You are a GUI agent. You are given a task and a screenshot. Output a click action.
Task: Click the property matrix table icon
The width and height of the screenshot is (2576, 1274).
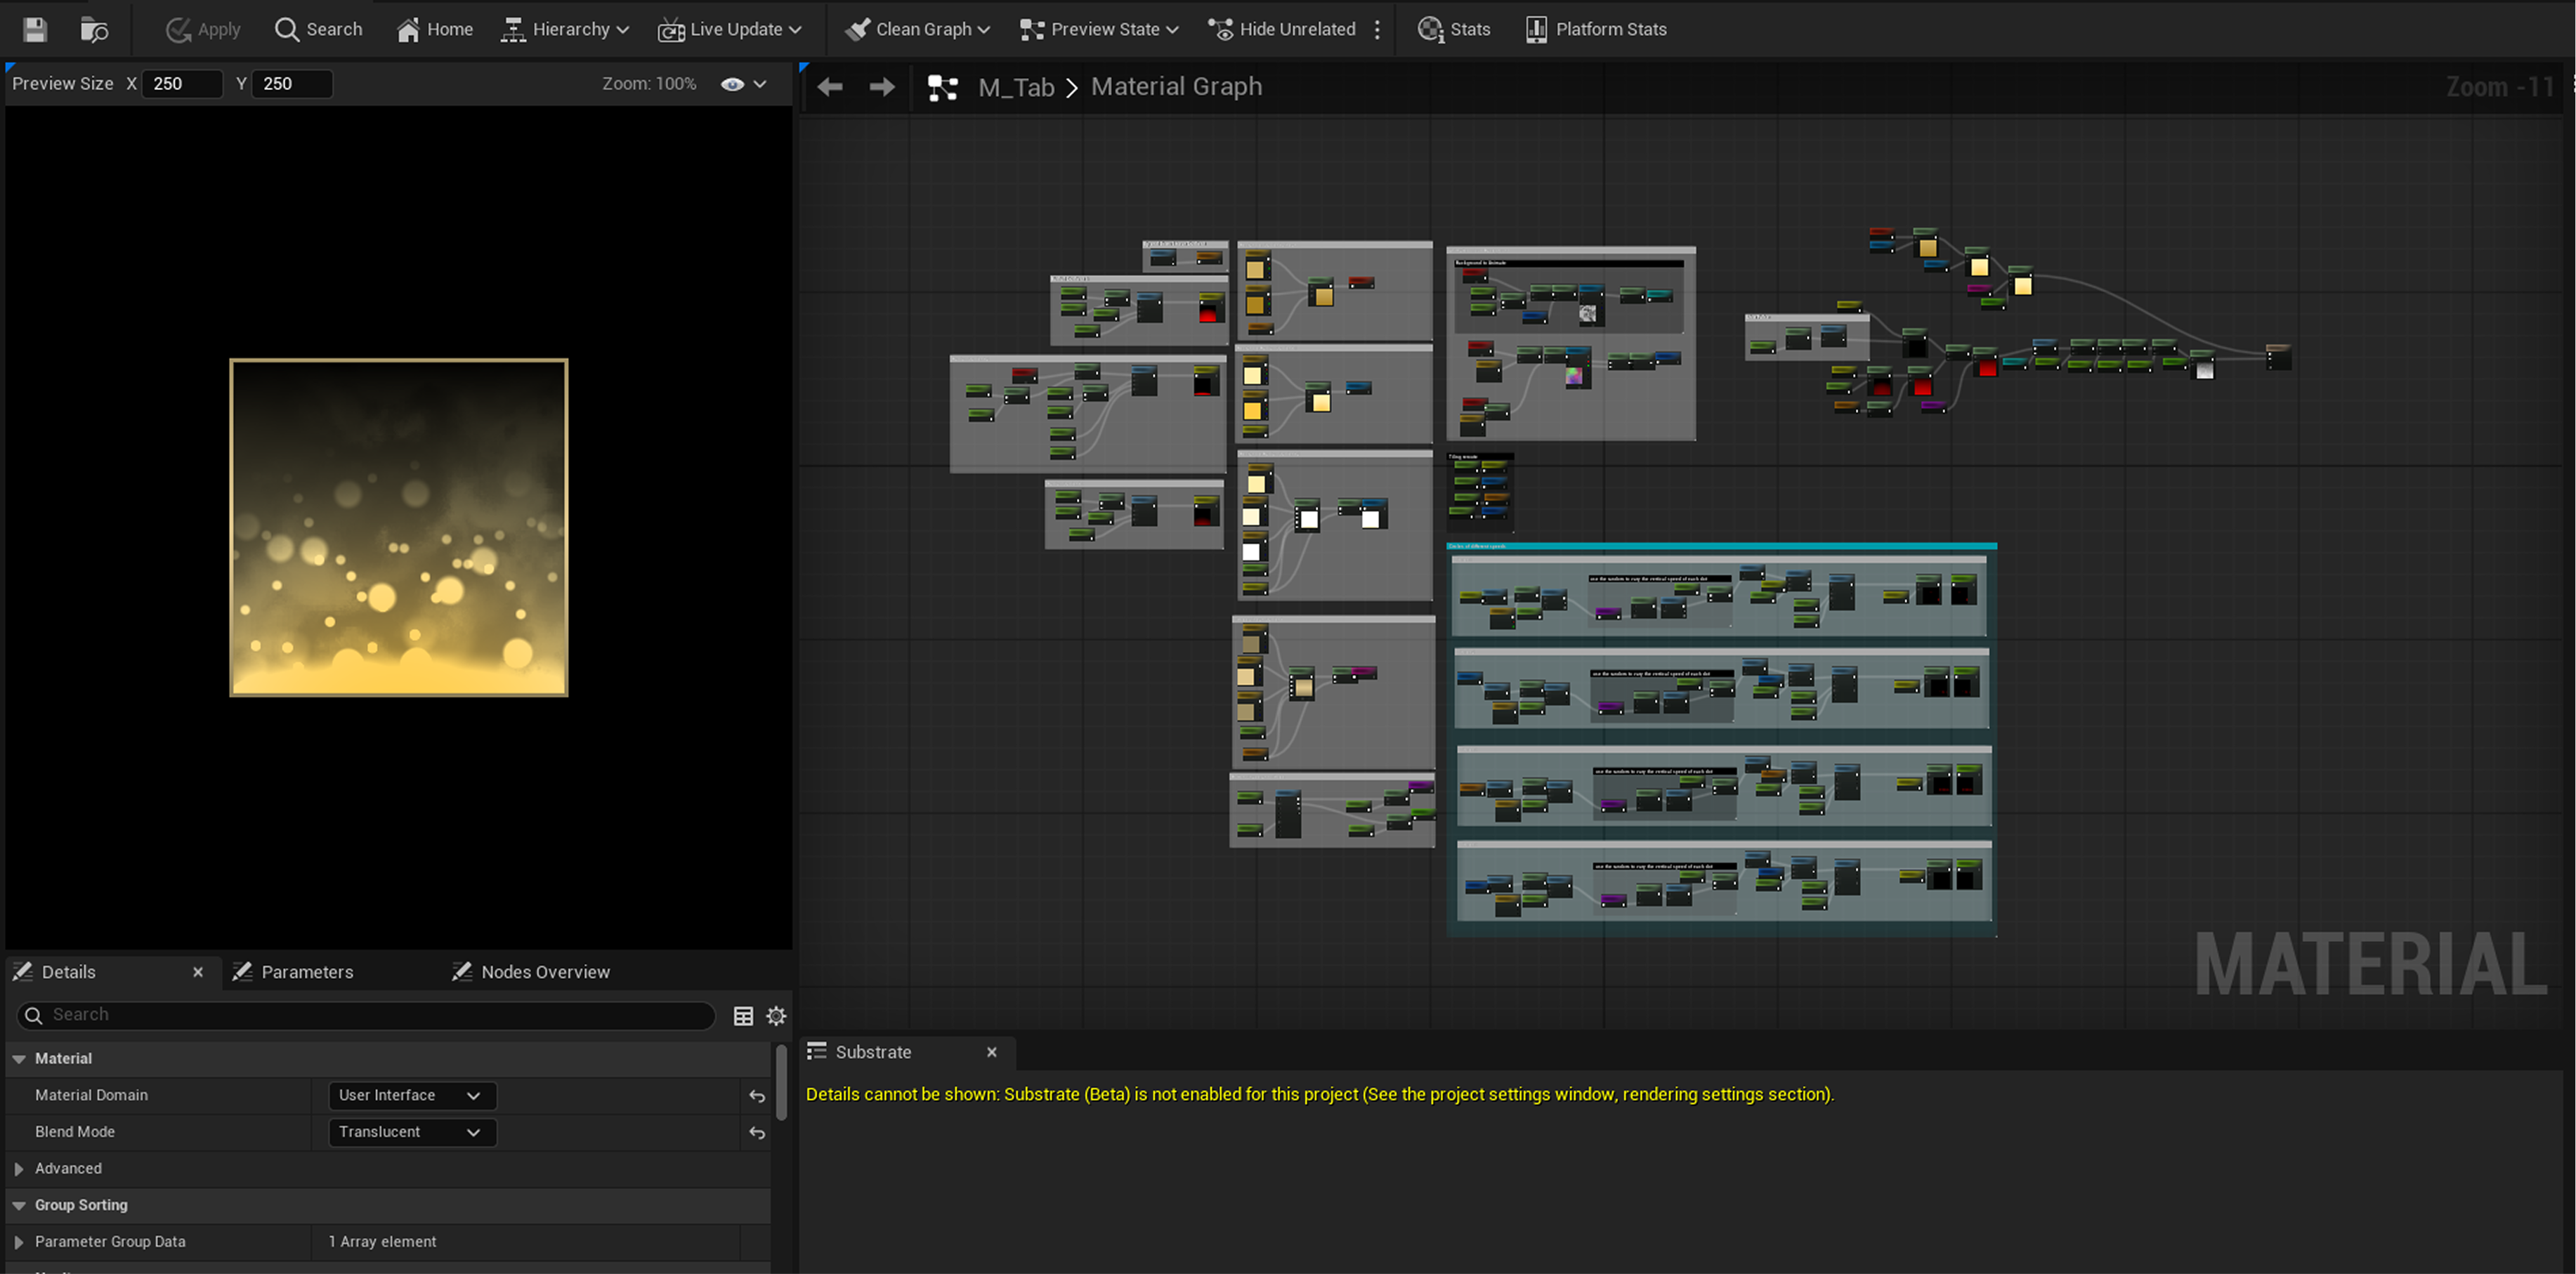point(743,1016)
